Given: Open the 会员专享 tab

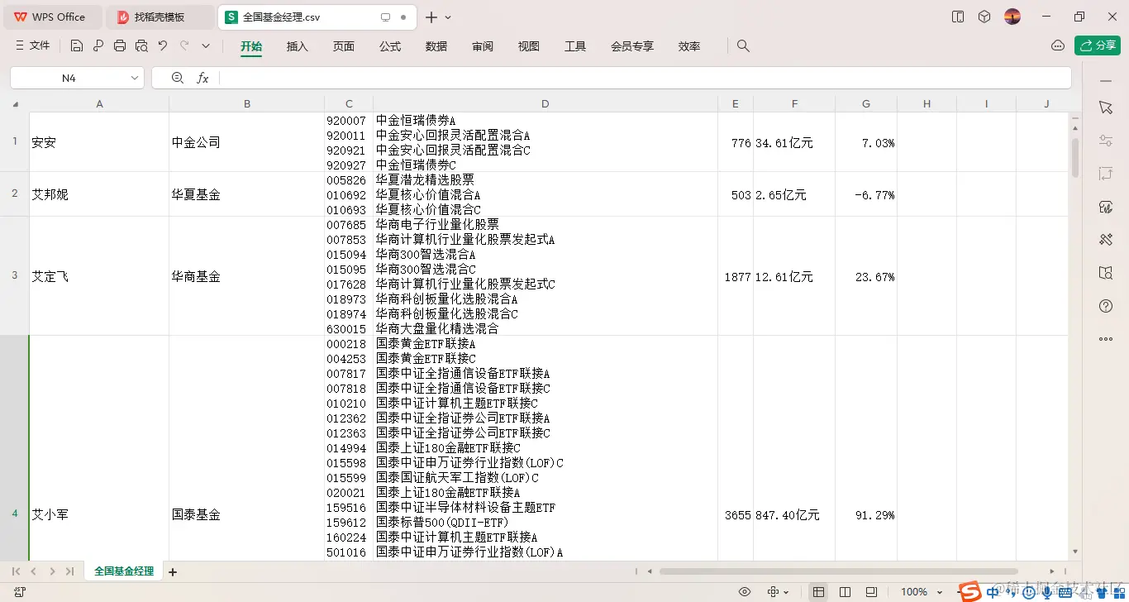Looking at the screenshot, I should (x=632, y=46).
